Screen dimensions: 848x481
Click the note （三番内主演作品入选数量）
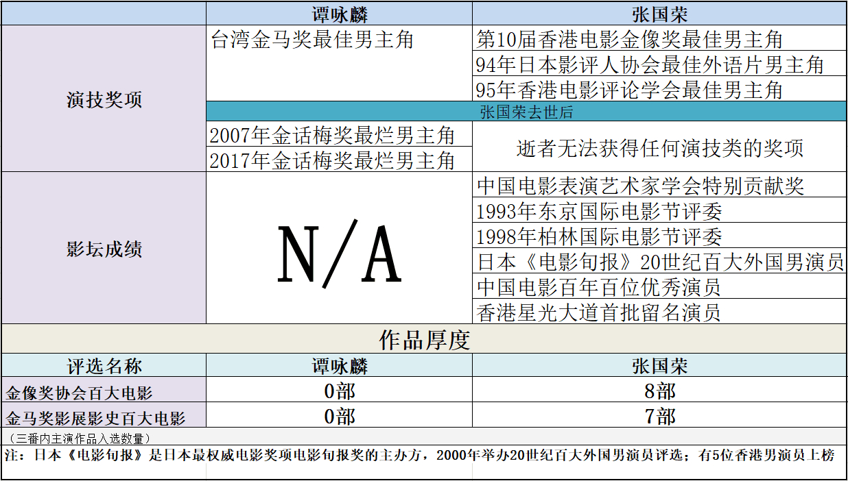pyautogui.click(x=79, y=438)
